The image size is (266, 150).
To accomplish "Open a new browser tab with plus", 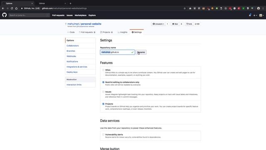I will pos(70,3).
